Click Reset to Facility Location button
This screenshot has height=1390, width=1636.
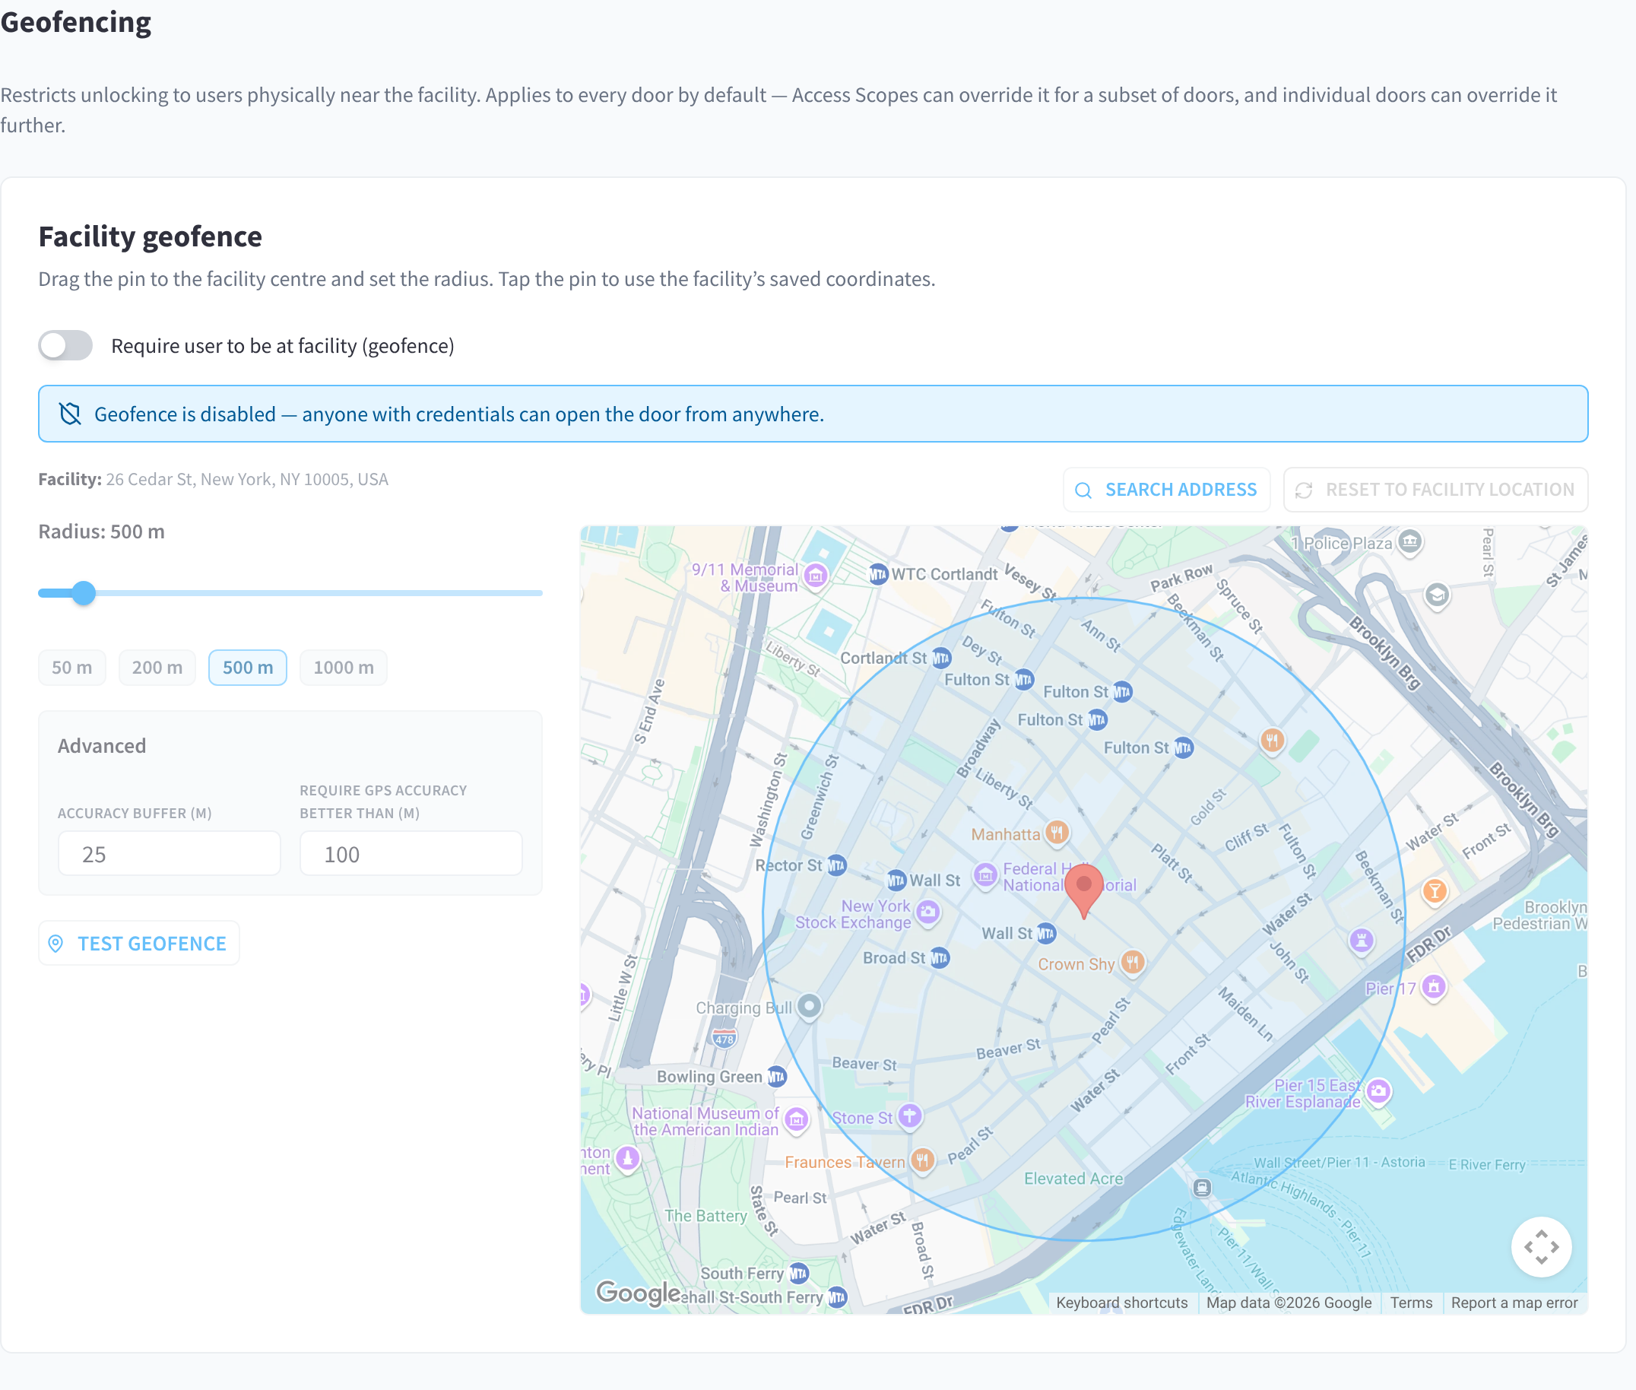click(x=1435, y=490)
